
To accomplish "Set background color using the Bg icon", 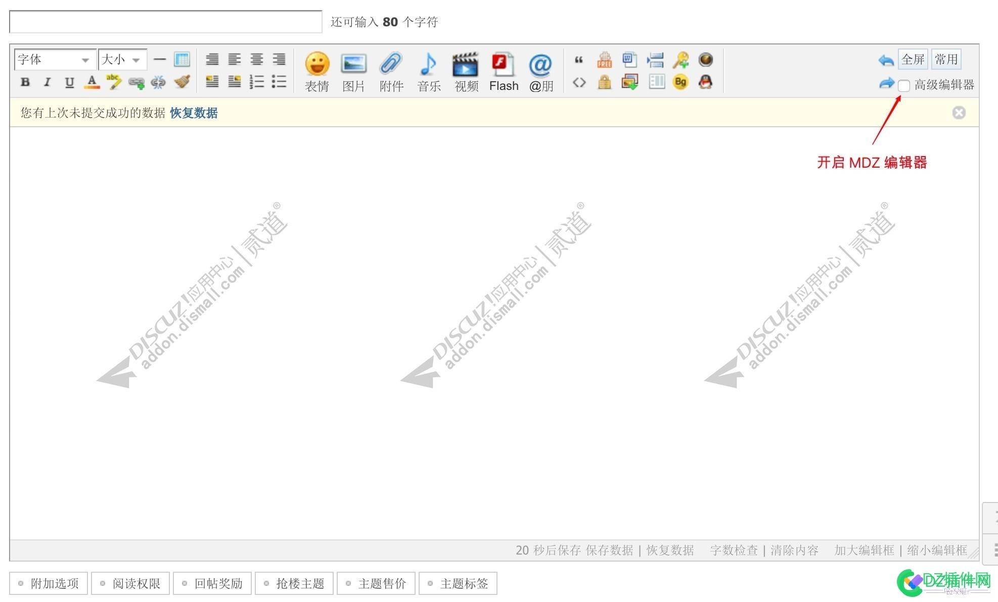I will [x=681, y=81].
